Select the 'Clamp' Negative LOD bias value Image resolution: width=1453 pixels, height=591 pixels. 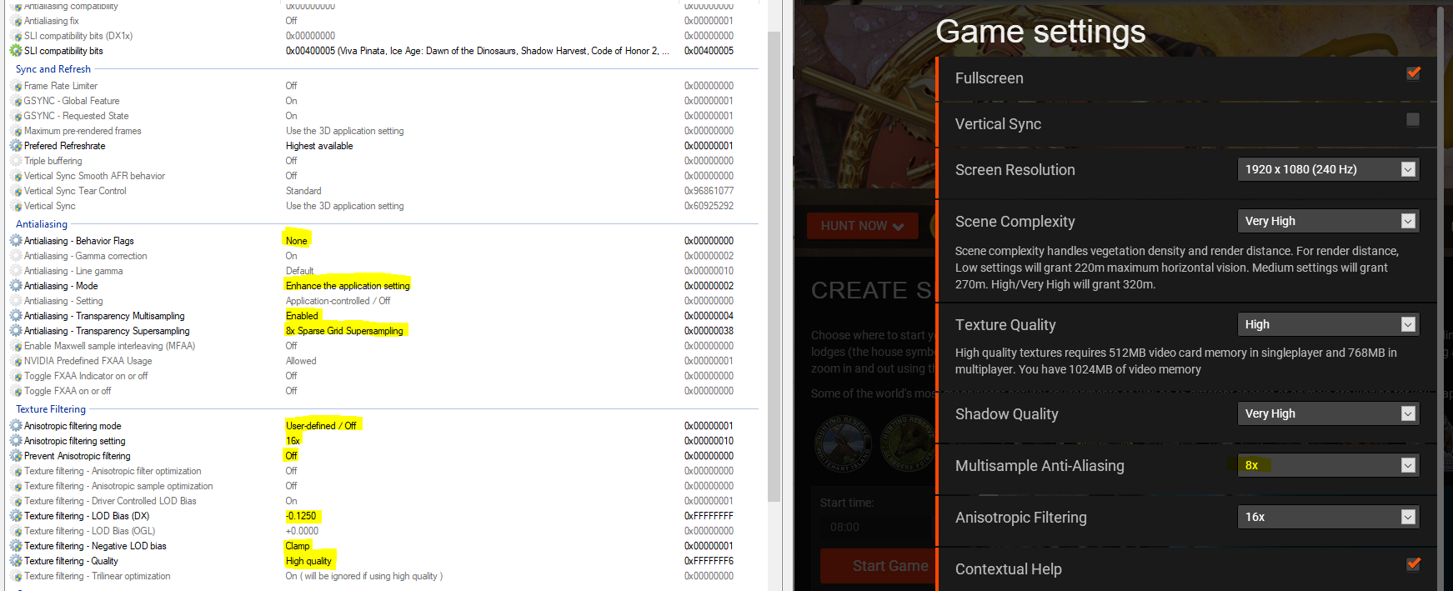coord(298,546)
